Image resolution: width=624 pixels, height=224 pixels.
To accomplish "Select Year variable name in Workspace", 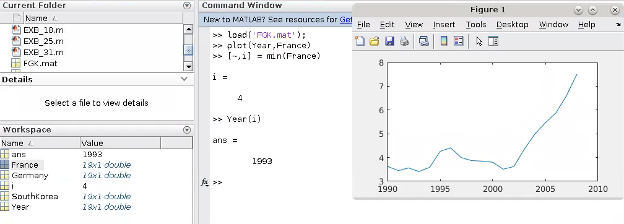I will point(20,207).
